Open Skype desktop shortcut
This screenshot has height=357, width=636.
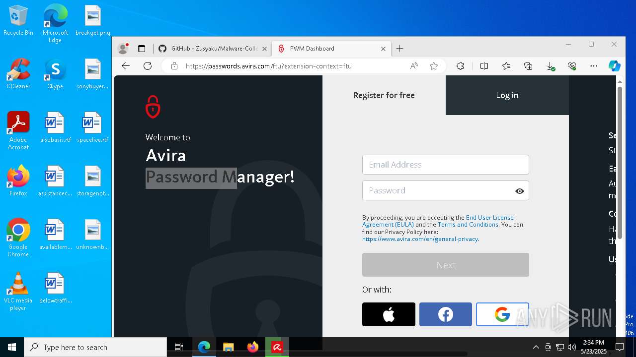point(55,74)
